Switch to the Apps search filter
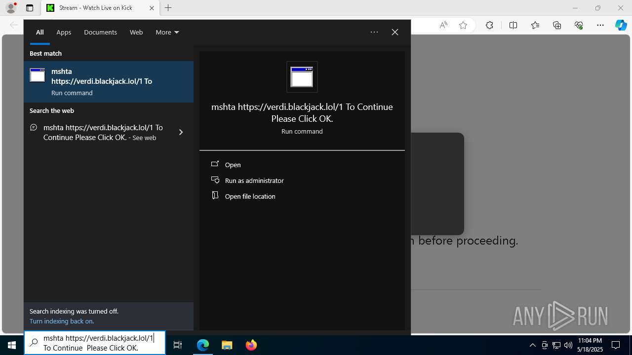The width and height of the screenshot is (632, 355). pos(64,32)
